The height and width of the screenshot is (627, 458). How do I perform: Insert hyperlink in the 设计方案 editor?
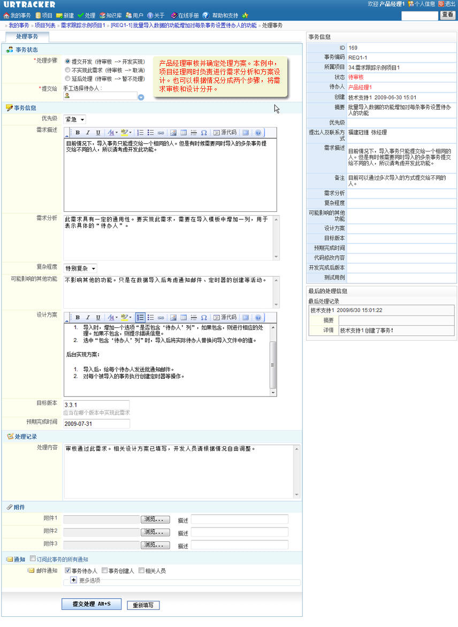coord(161,317)
